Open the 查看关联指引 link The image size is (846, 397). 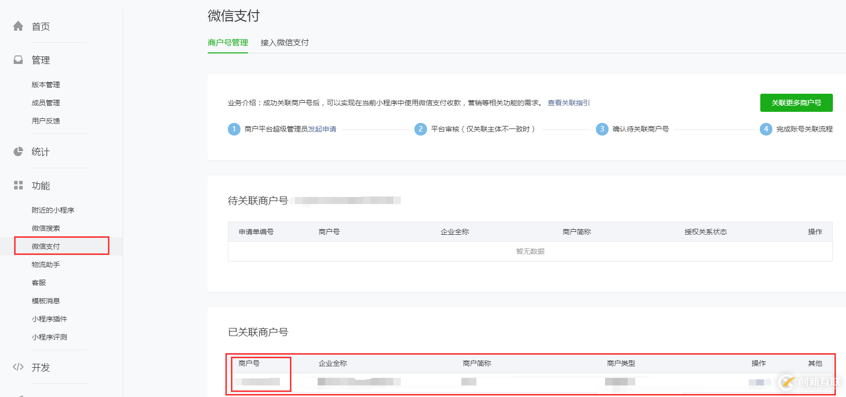pyautogui.click(x=569, y=103)
